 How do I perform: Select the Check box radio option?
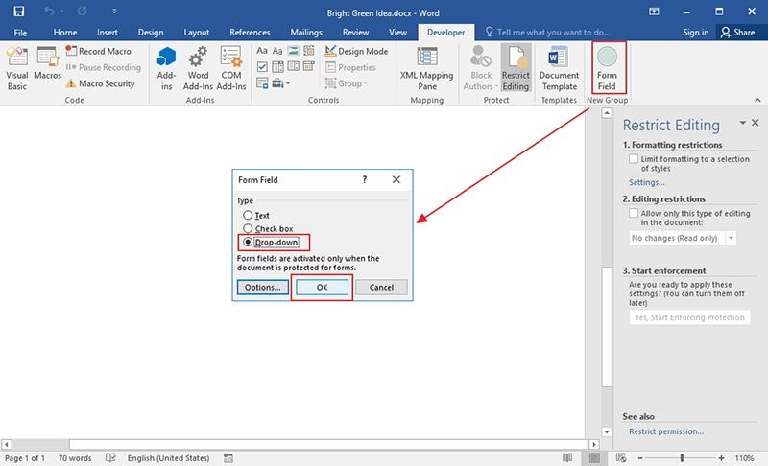coord(248,228)
